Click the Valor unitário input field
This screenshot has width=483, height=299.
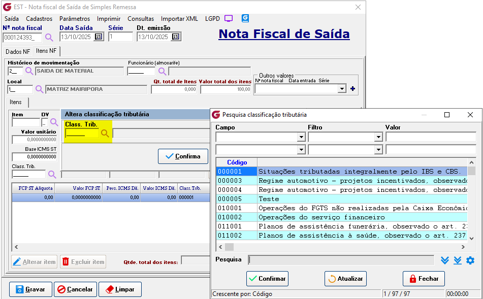pyautogui.click(x=34, y=140)
